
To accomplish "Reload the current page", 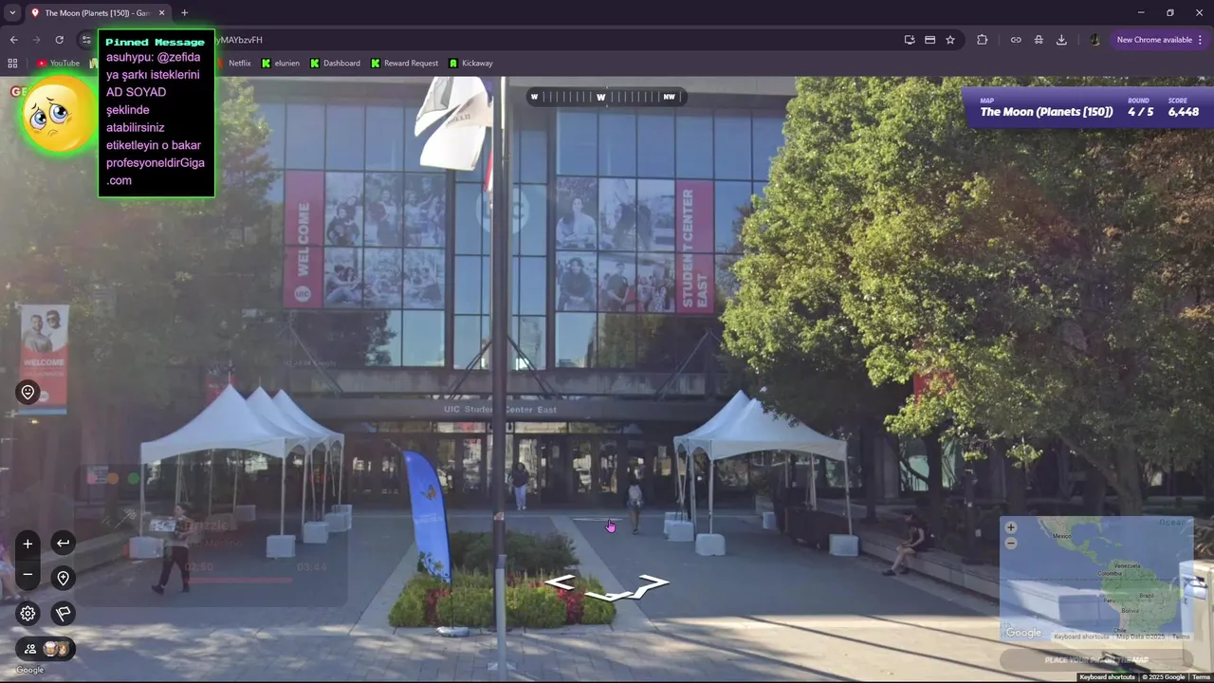I will pos(59,40).
